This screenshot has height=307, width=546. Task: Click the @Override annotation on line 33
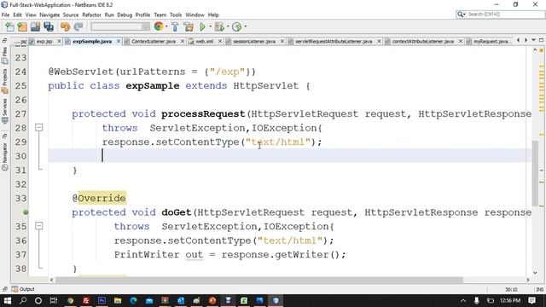click(x=99, y=198)
